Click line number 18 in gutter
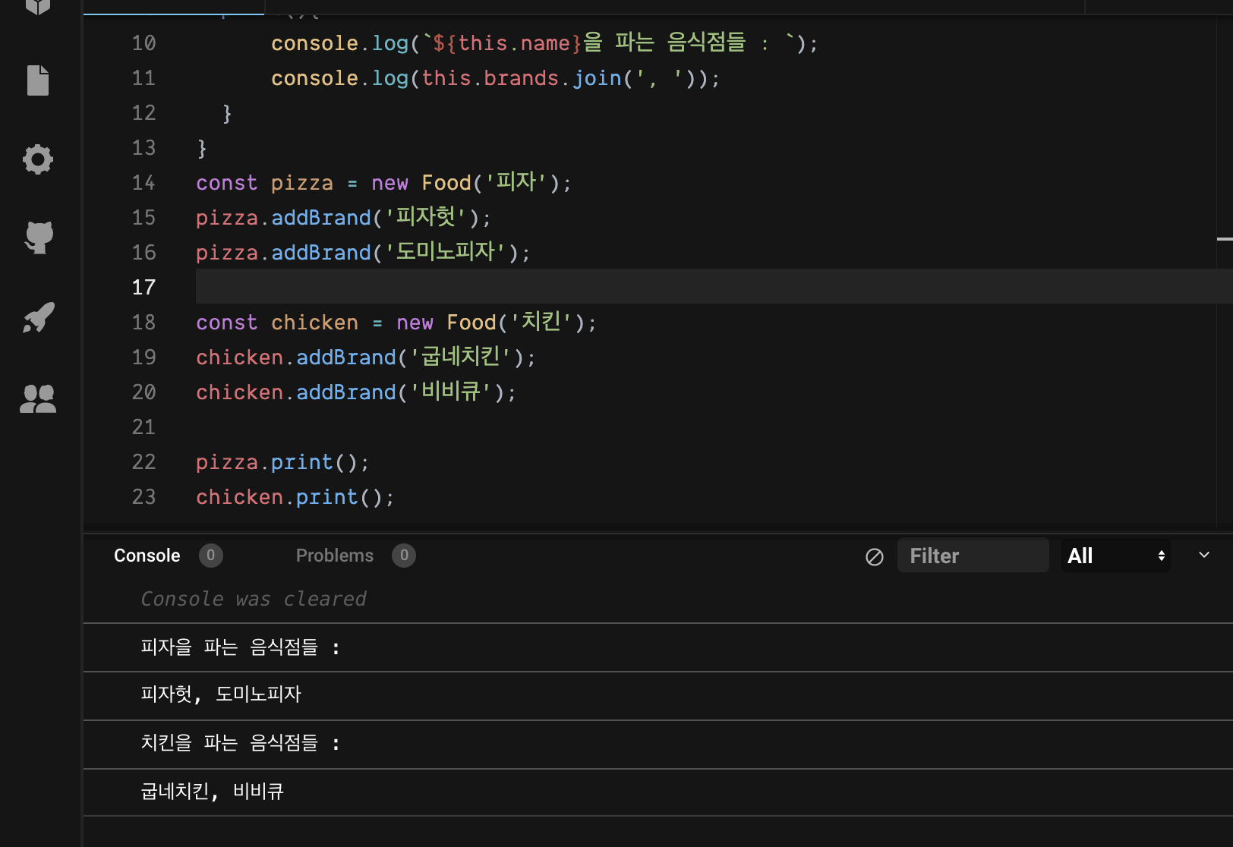The image size is (1233, 847). 143,323
